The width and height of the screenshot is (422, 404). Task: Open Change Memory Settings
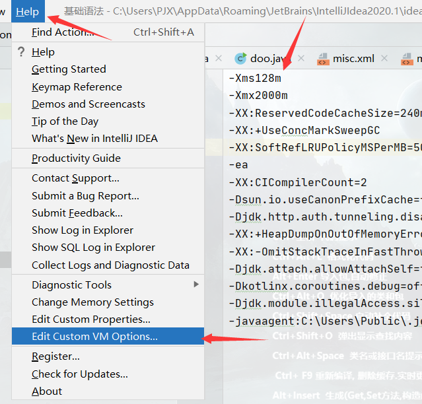click(108, 302)
